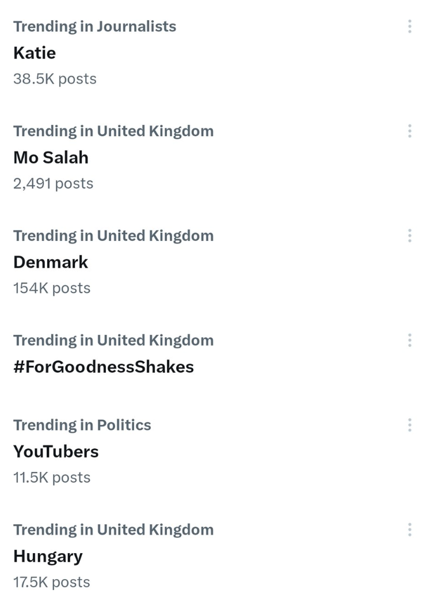Open more options for Hungary trend
This screenshot has height=605, width=426.
point(409,530)
